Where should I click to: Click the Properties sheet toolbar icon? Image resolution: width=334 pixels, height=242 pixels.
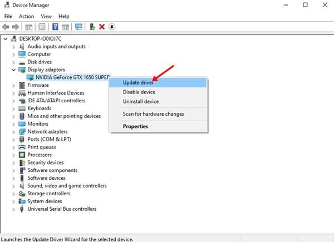[42, 27]
